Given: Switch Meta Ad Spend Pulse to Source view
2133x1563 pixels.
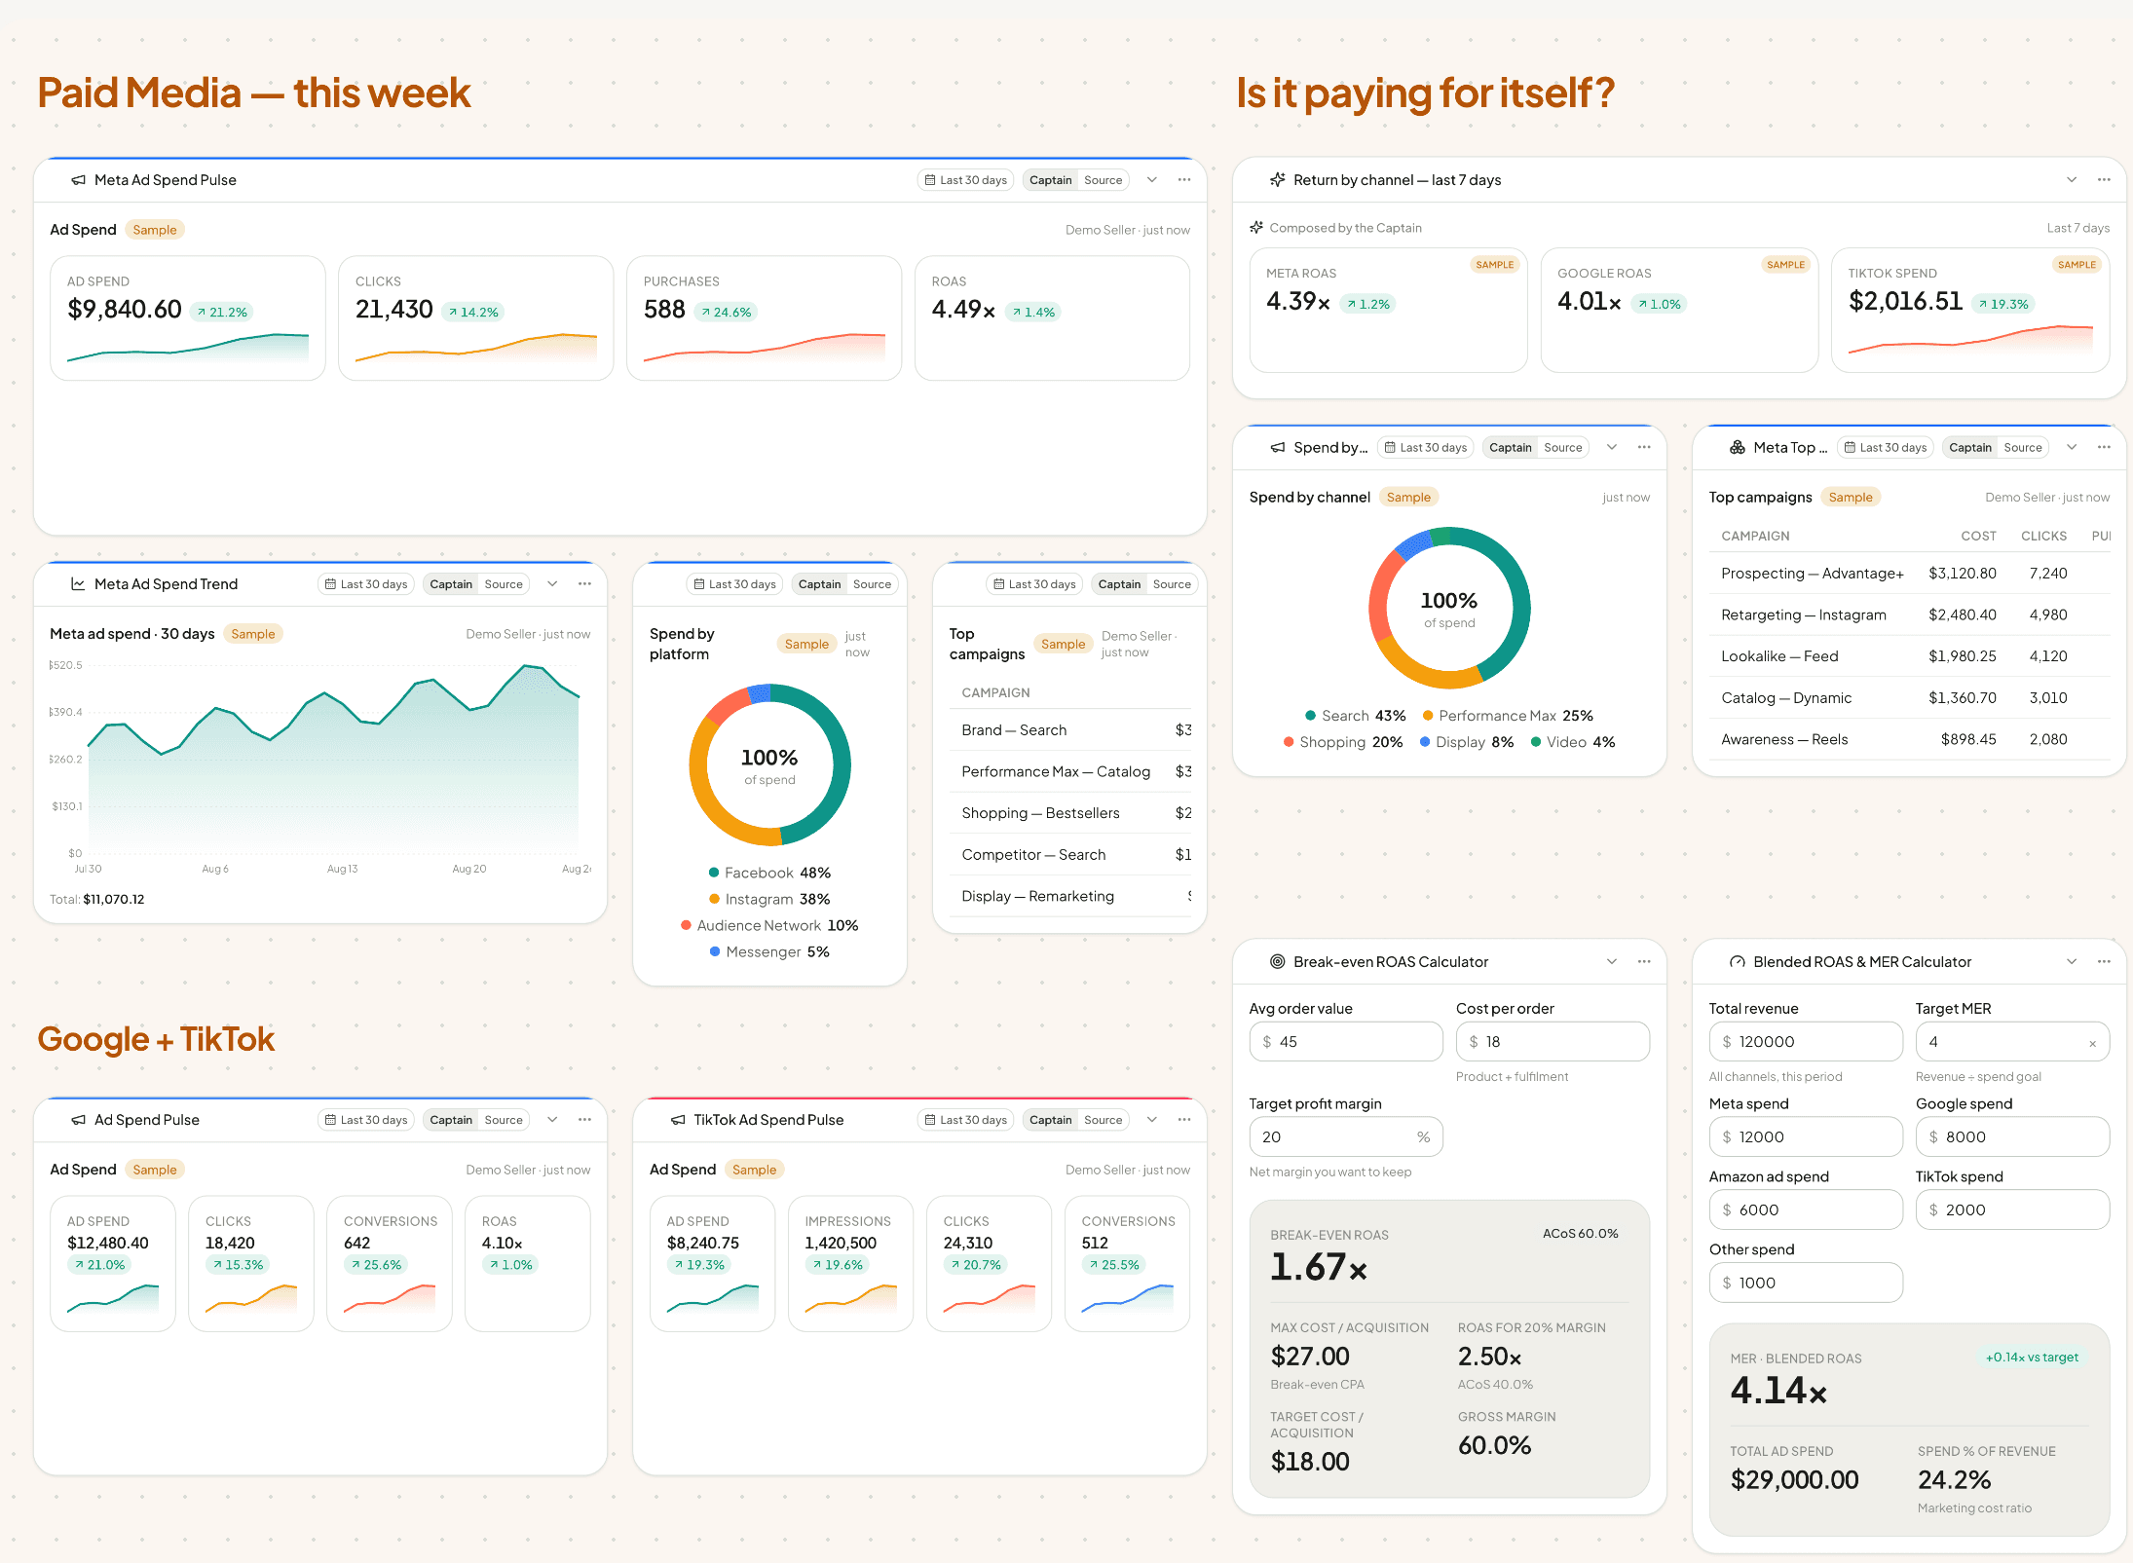Looking at the screenshot, I should click(1104, 180).
